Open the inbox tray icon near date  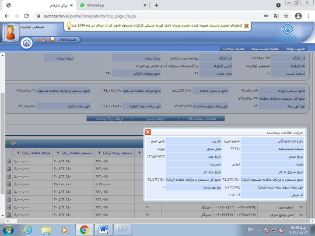click(x=52, y=40)
